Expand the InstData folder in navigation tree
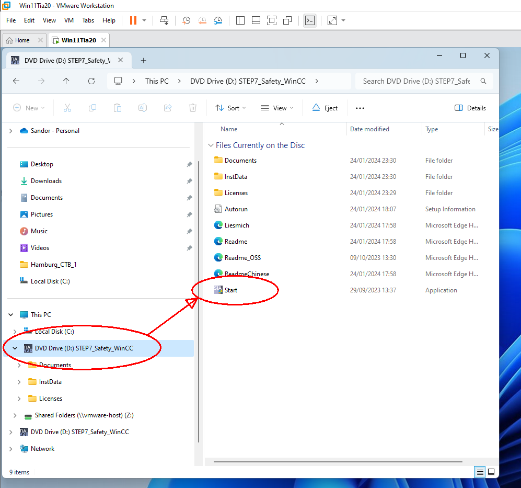This screenshot has width=521, height=488. [19, 382]
